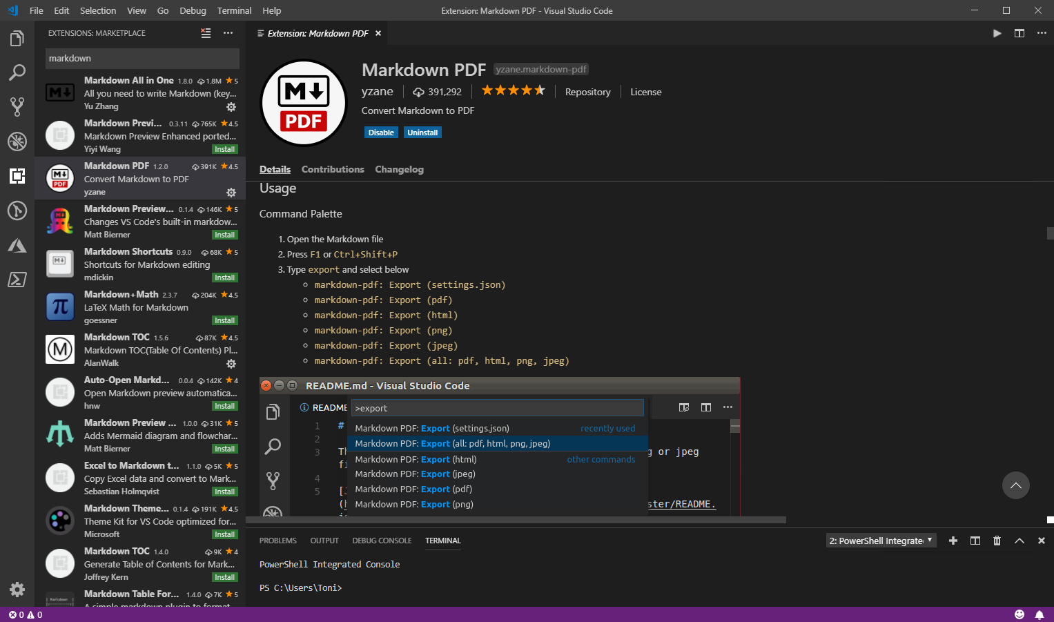The image size is (1054, 622).
Task: Open the Explorer view in activity bar
Action: click(17, 39)
